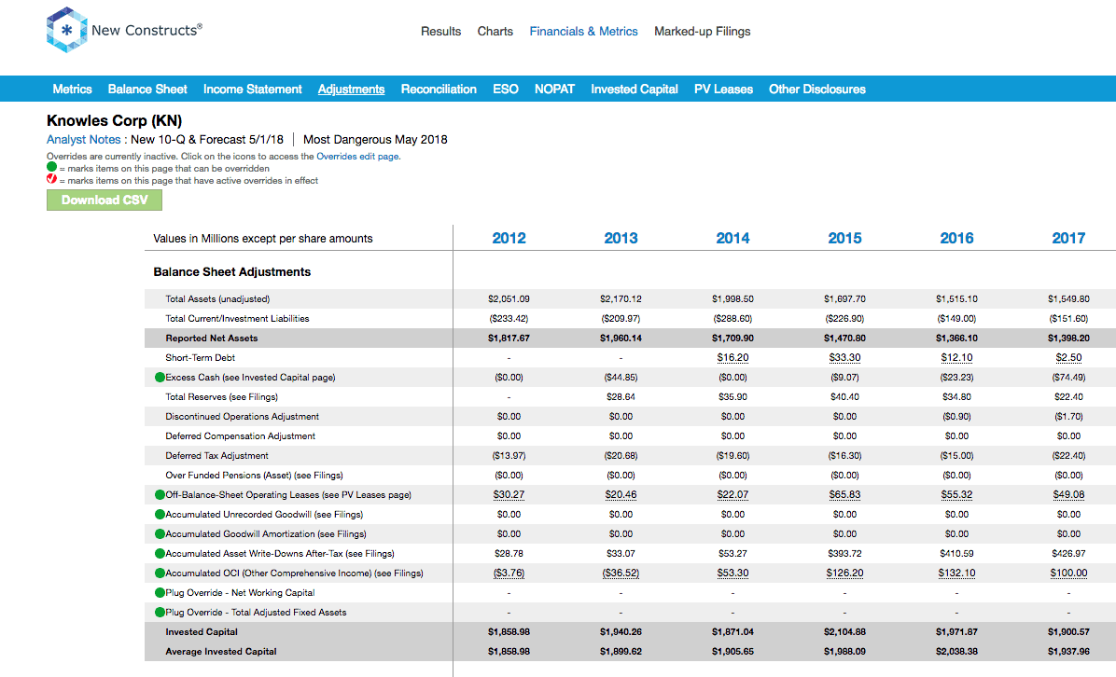
Task: Switch to the Metrics tab
Action: coord(72,89)
